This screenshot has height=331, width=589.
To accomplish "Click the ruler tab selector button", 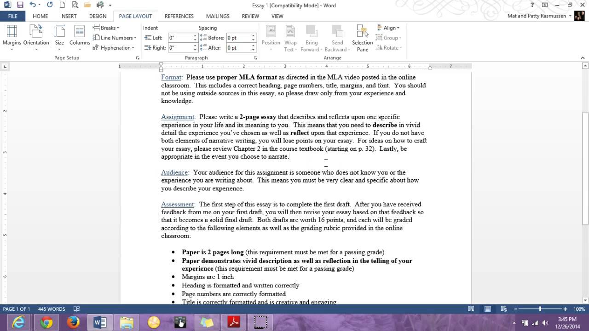I will (5, 67).
